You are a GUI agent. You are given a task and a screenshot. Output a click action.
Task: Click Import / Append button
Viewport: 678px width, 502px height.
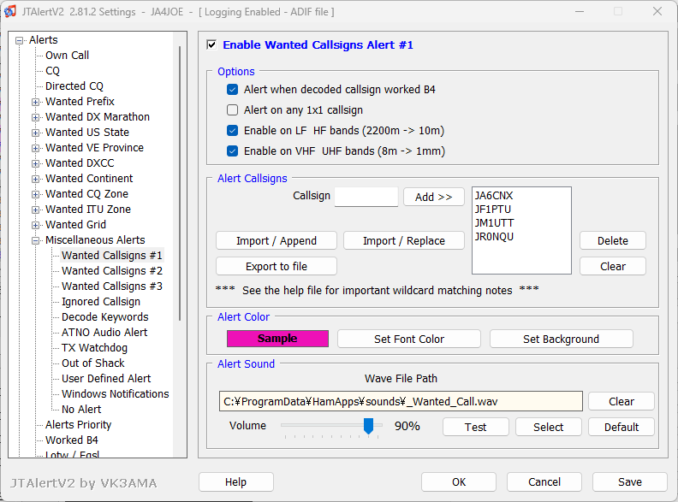pos(277,240)
